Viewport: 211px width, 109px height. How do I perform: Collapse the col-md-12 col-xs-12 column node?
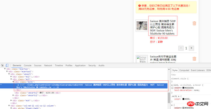pyautogui.click(x=9, y=106)
